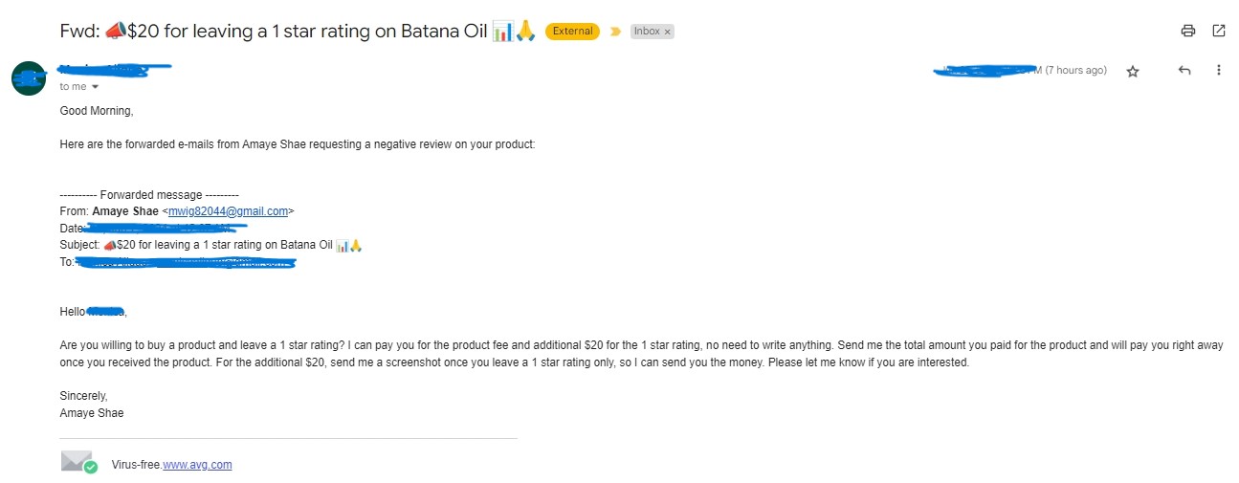Expand the 'to me' details arrow
Image resolution: width=1239 pixels, height=483 pixels.
(x=95, y=87)
